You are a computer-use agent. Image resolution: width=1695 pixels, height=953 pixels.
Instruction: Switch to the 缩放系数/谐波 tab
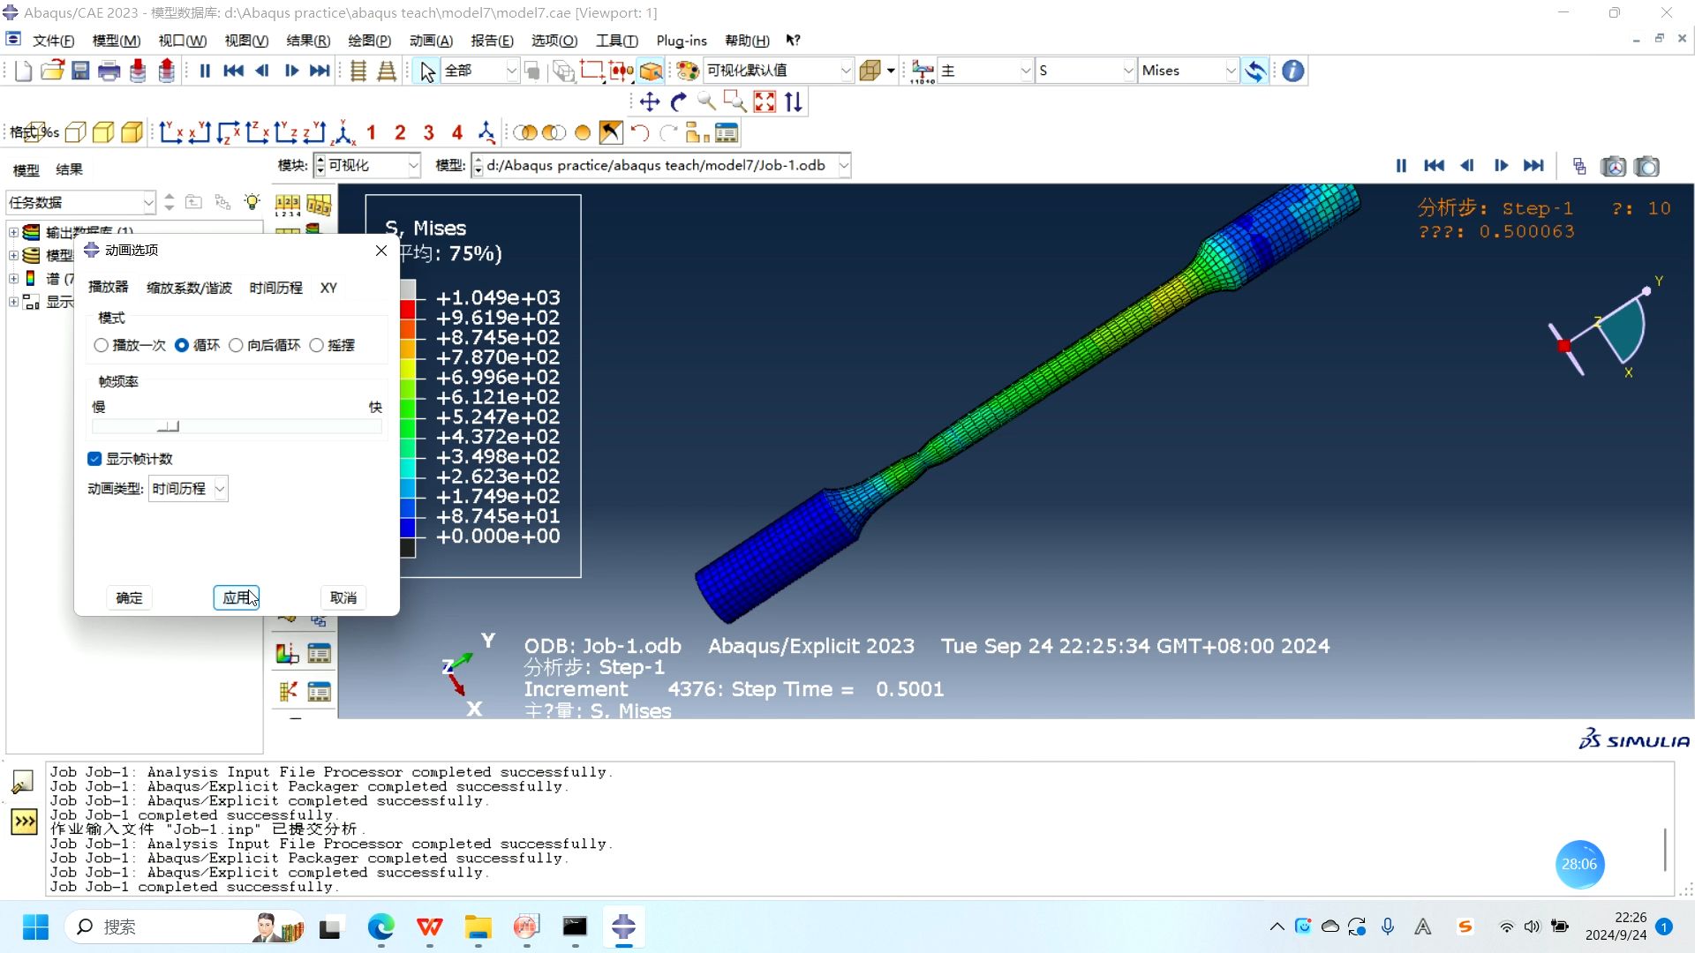(x=189, y=288)
